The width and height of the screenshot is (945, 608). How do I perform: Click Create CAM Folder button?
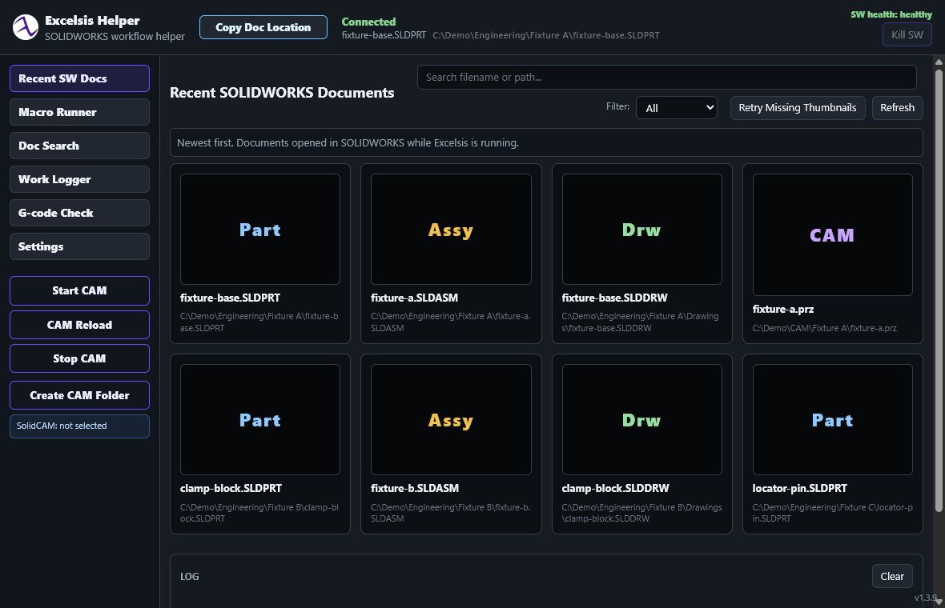(79, 395)
